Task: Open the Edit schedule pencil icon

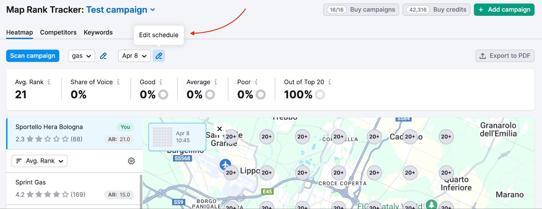Action: tap(159, 56)
